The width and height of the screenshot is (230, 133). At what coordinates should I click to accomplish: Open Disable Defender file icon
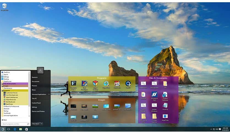coord(165,95)
